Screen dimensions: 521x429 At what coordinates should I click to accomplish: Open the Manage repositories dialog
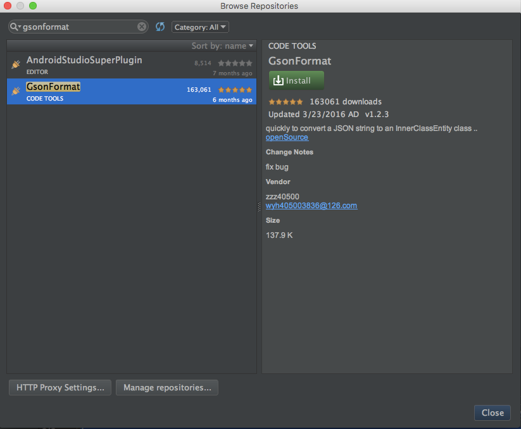coord(166,387)
